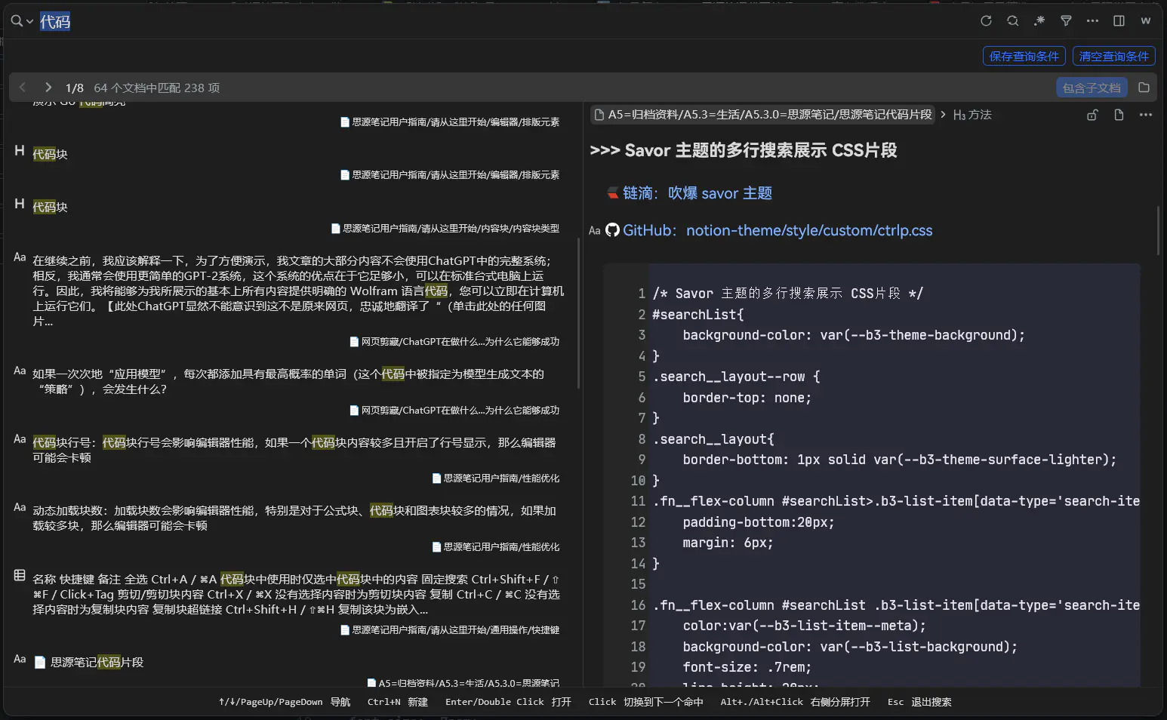Refresh the search results

click(986, 21)
